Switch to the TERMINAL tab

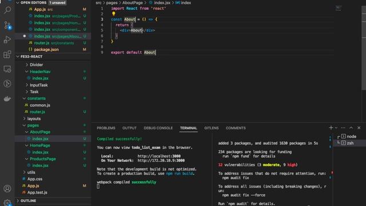click(188, 128)
